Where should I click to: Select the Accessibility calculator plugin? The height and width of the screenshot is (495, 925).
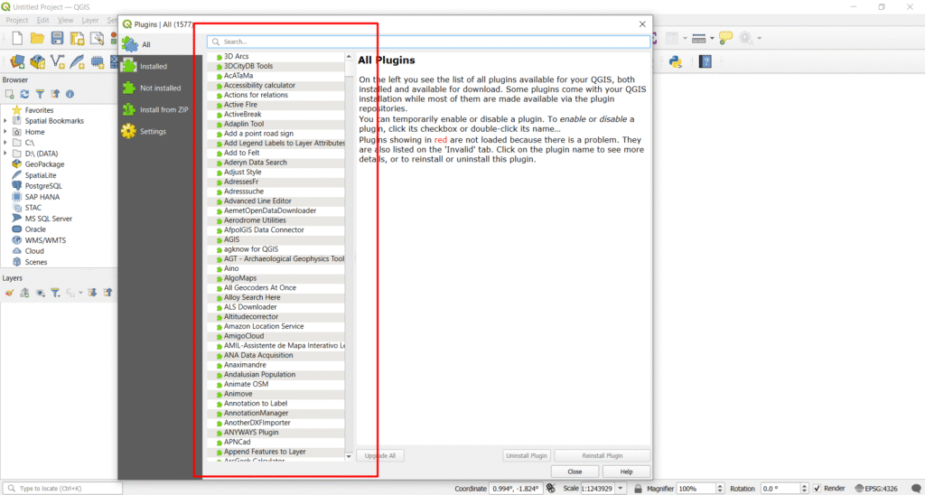pos(259,86)
